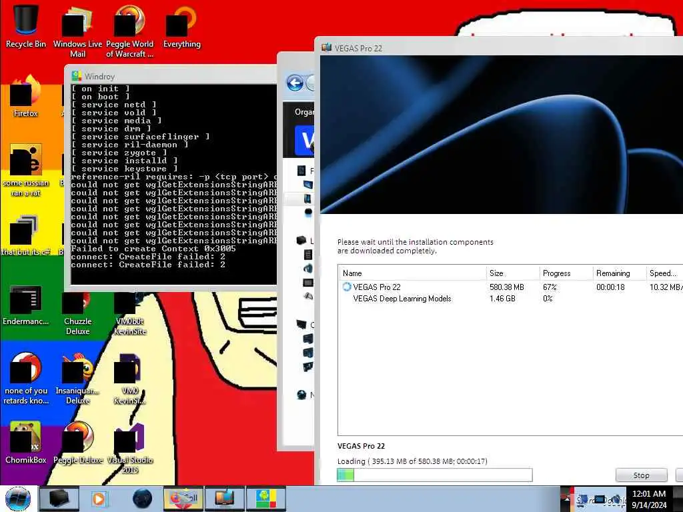This screenshot has height=512, width=683.
Task: Click 'Failed to create Context 0x3005' line in Windroy
Action: click(153, 249)
